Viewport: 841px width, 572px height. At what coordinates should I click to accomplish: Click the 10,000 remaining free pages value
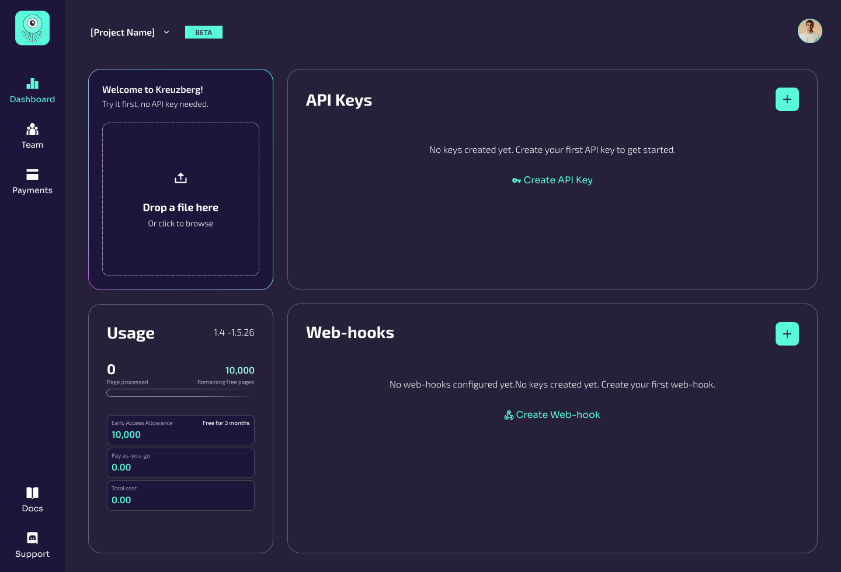(239, 370)
